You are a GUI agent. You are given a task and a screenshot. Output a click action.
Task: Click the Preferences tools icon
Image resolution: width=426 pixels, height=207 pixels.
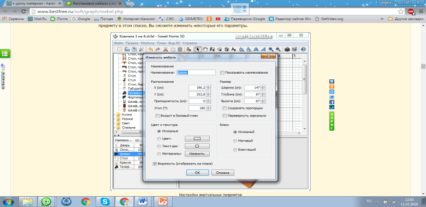[x=141, y=49]
